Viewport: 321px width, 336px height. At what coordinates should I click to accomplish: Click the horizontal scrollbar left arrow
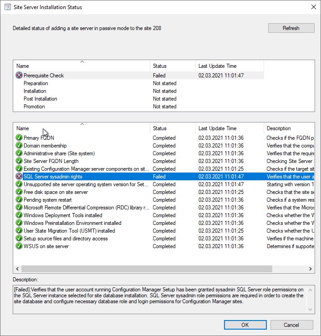17,269
